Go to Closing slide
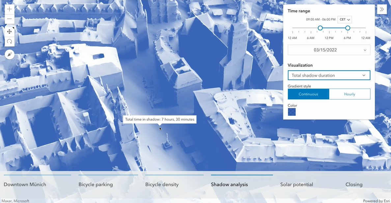The width and height of the screenshot is (391, 203). point(354,184)
